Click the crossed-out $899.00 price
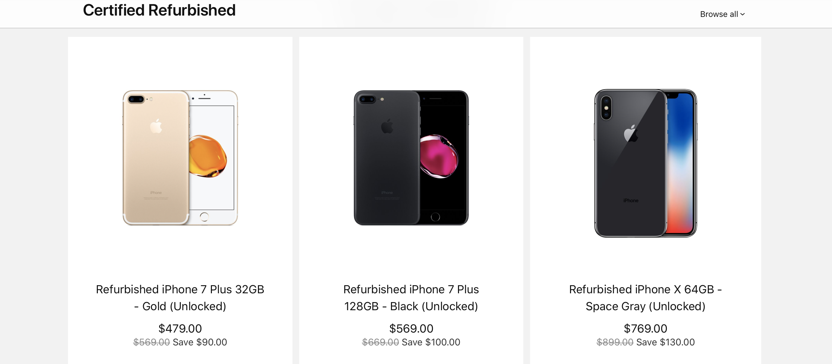Screen dimensions: 832x364 click(x=615, y=342)
